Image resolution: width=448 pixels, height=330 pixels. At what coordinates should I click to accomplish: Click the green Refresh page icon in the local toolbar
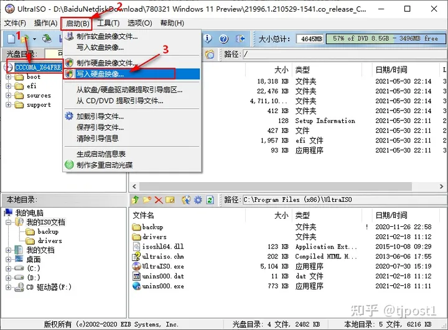210,200
